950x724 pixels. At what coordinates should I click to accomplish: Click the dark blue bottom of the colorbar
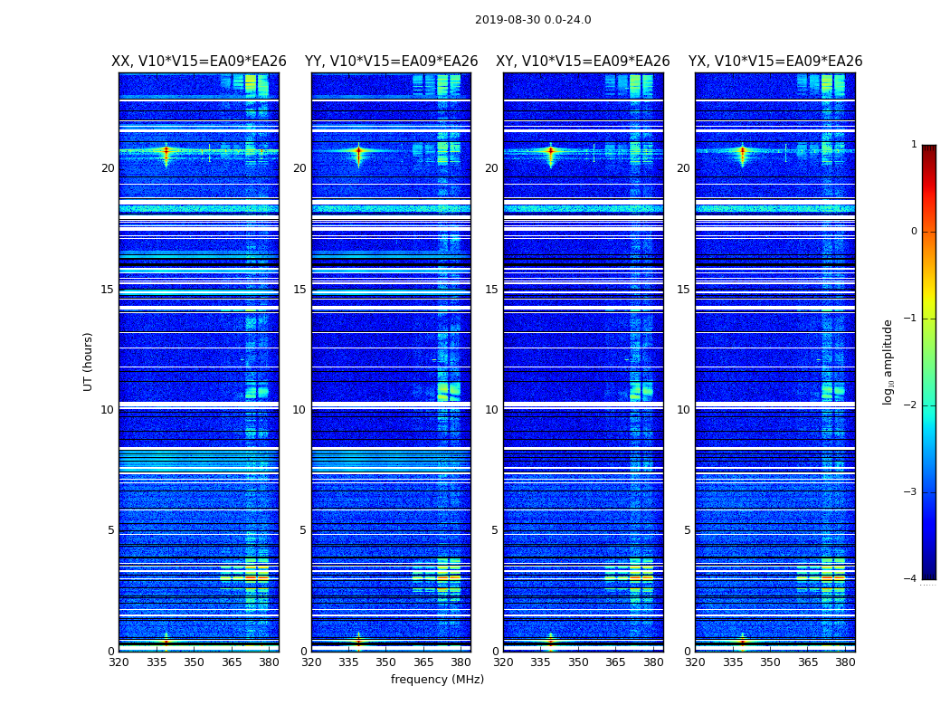(928, 574)
